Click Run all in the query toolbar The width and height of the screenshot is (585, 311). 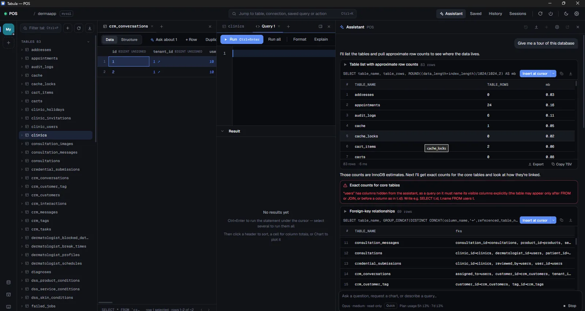tap(274, 40)
